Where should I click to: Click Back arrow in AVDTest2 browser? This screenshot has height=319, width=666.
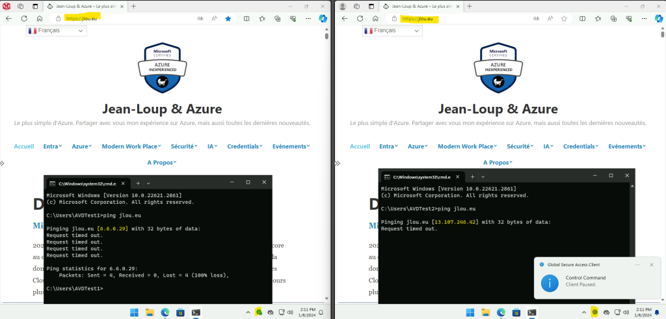tap(345, 18)
